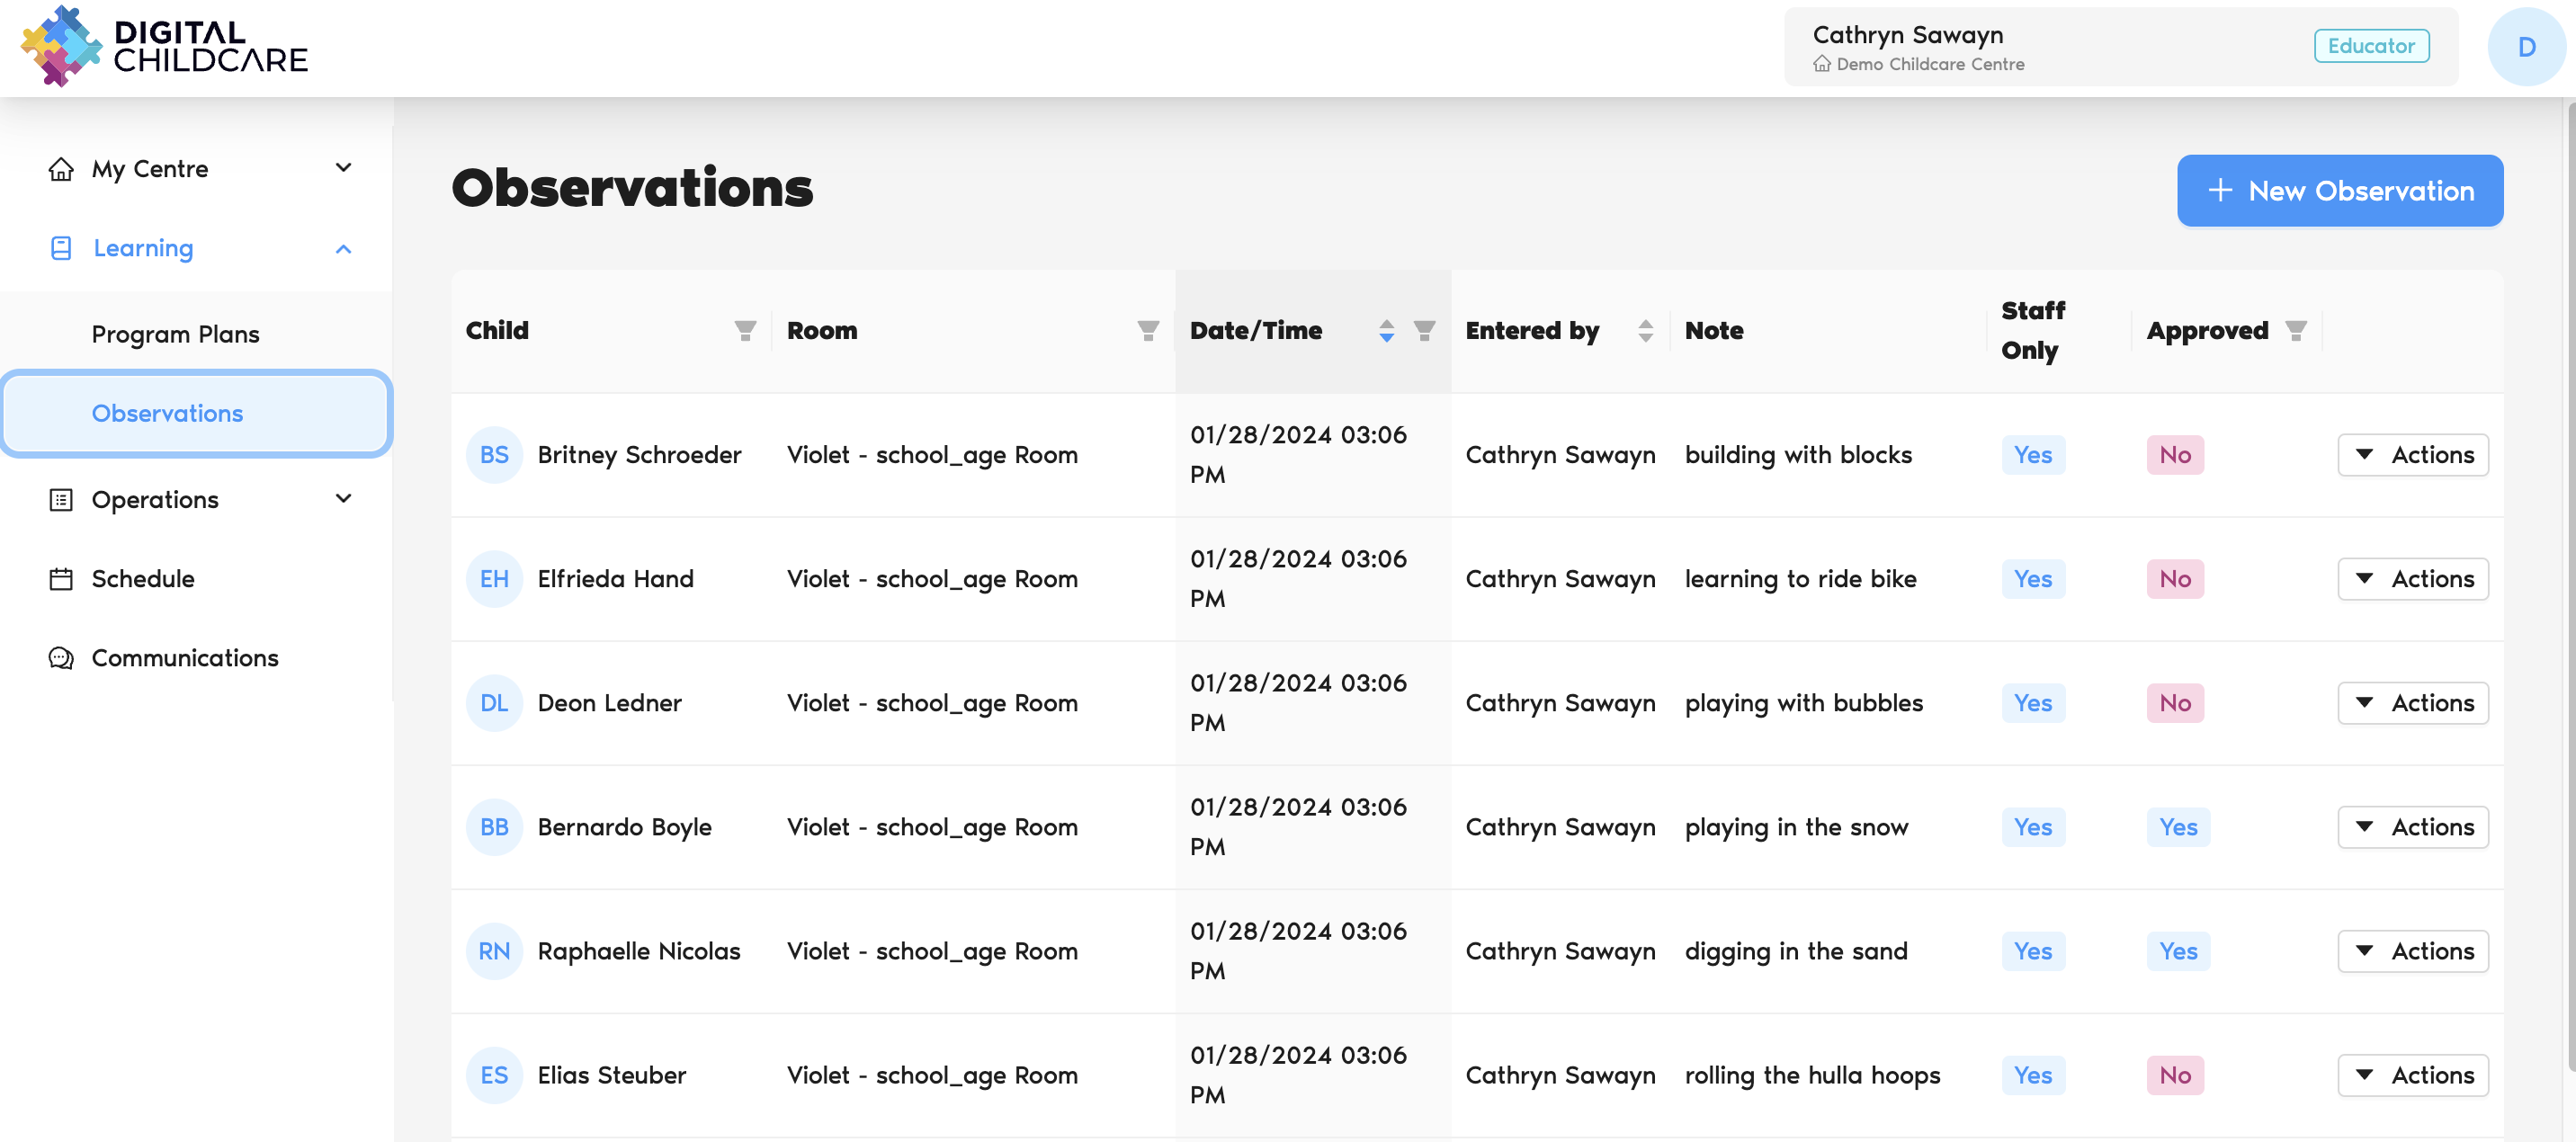This screenshot has width=2576, height=1142.
Task: Expand the My Centre menu chevron
Action: pyautogui.click(x=343, y=168)
